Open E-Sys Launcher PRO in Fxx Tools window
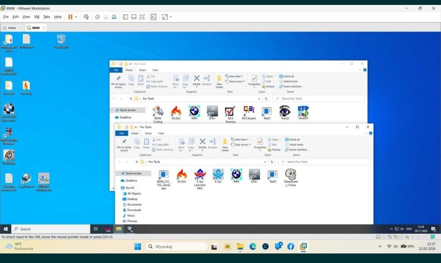This screenshot has height=263, width=441. pyautogui.click(x=200, y=179)
